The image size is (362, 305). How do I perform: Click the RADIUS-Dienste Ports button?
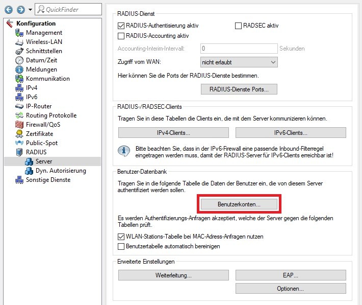click(x=239, y=89)
